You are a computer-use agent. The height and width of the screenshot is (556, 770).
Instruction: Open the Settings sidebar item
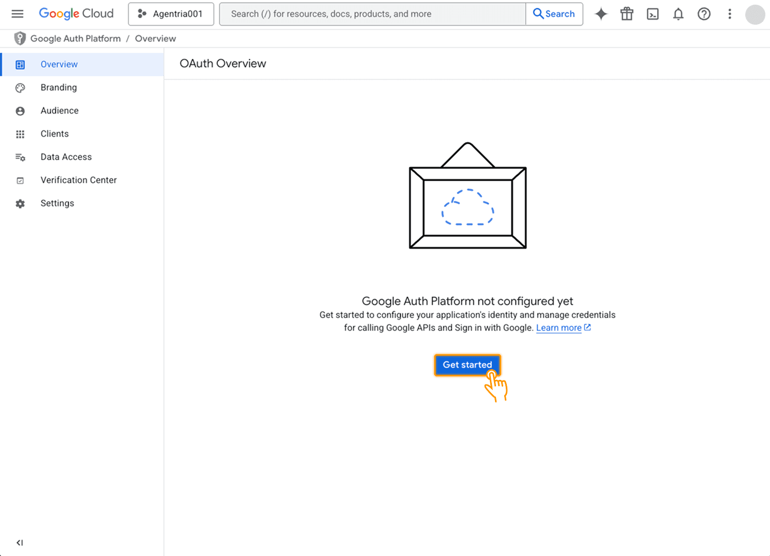click(x=82, y=203)
